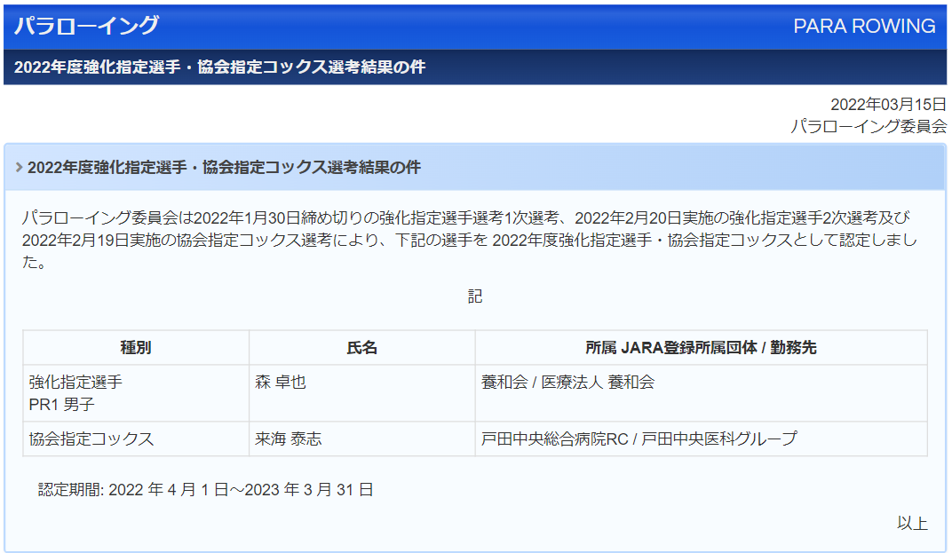Click the intro paragraph starting パラローイング委員会は

(470, 241)
